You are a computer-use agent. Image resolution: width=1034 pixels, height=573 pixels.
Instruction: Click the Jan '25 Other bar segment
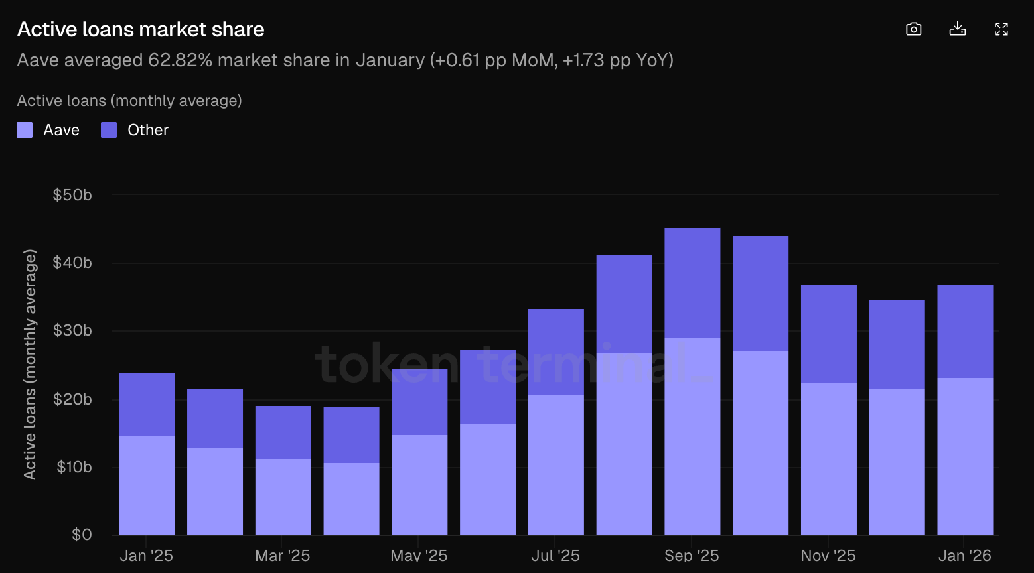click(147, 405)
